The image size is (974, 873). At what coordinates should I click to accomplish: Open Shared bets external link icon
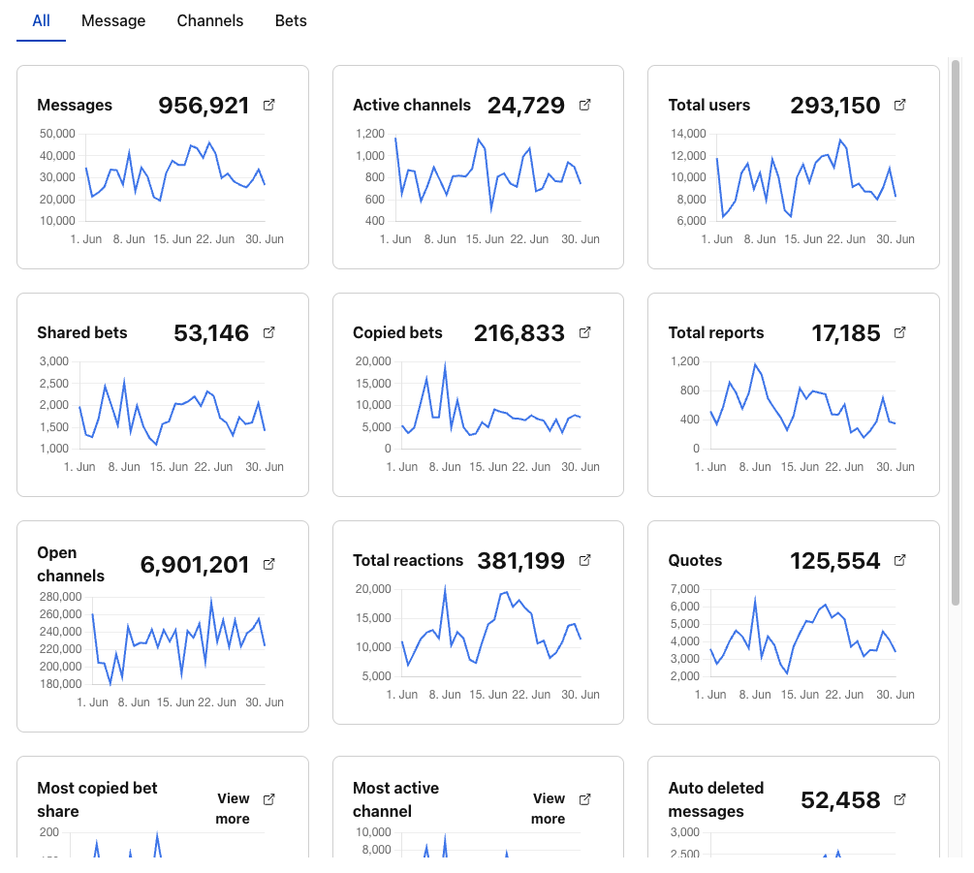coord(269,332)
